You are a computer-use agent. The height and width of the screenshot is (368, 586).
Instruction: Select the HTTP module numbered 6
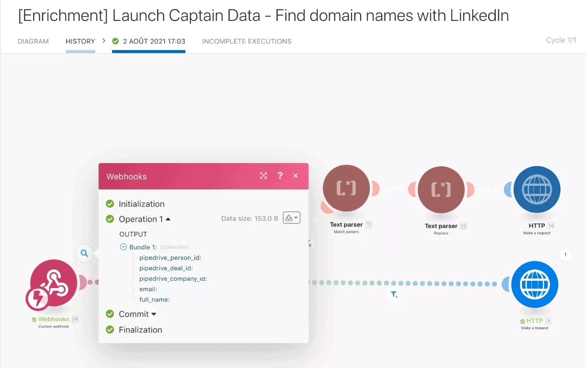(x=535, y=284)
